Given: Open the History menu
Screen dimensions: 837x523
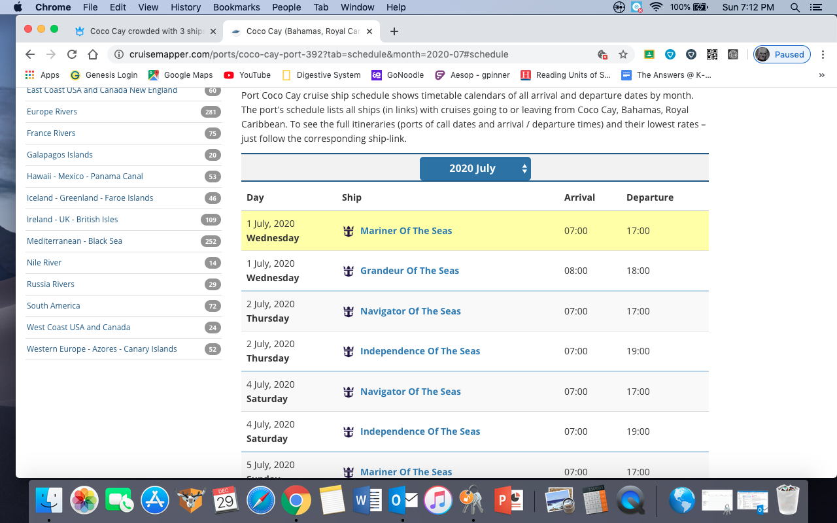Looking at the screenshot, I should pyautogui.click(x=186, y=7).
